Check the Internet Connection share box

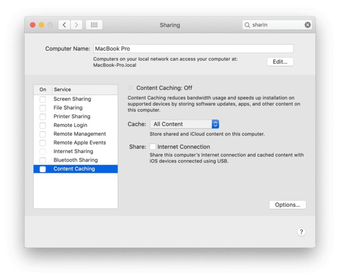tap(152, 147)
